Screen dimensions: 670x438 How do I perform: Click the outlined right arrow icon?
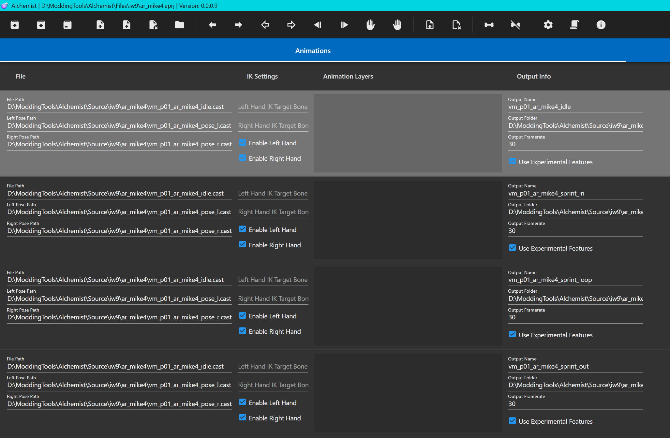click(291, 25)
